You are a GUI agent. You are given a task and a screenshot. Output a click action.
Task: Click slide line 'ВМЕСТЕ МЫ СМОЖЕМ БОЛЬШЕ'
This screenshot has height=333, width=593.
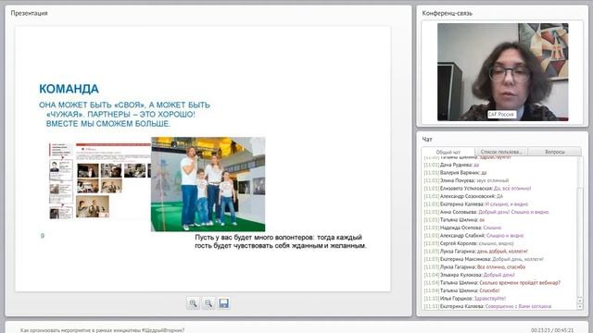pyautogui.click(x=108, y=124)
